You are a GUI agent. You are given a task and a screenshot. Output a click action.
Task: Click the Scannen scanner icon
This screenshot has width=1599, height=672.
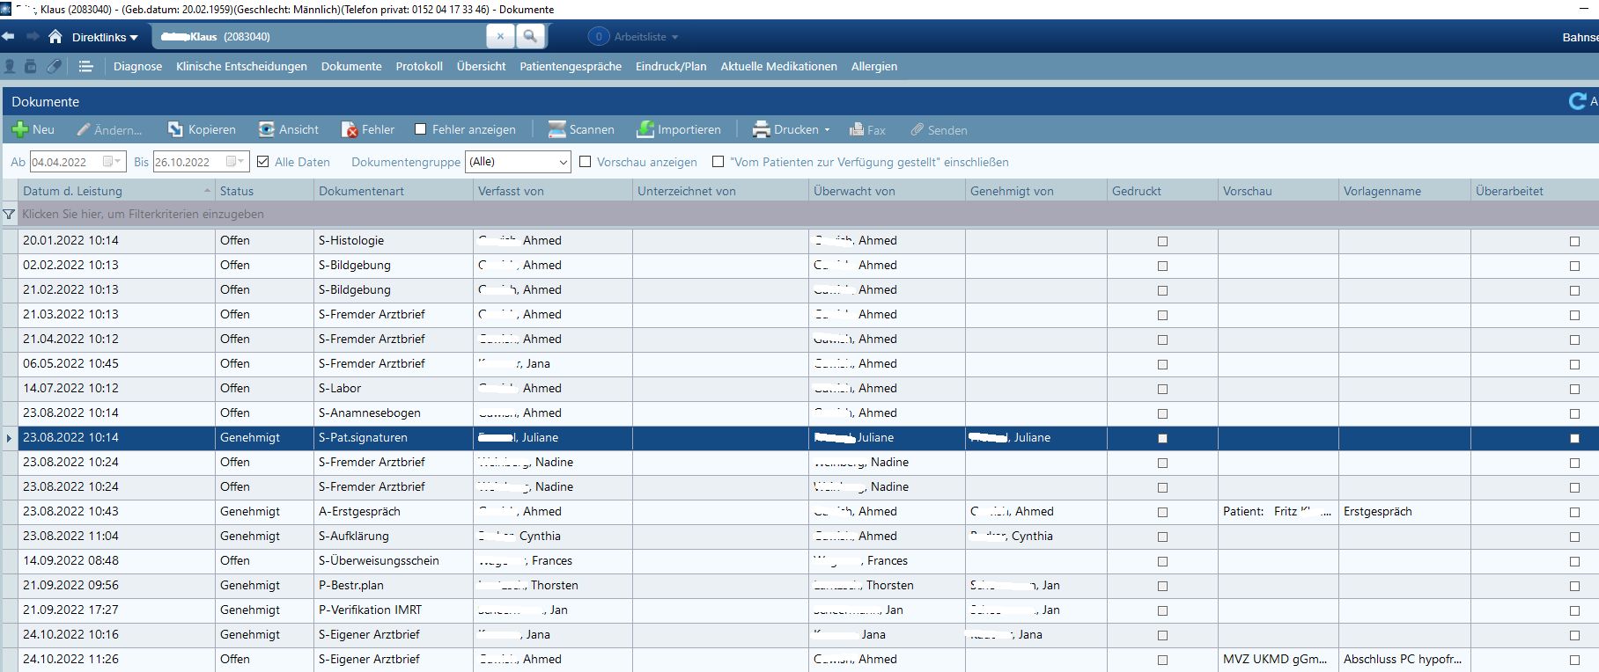[x=556, y=129]
